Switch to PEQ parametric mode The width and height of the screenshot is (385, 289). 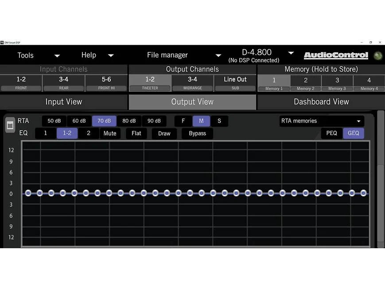(x=332, y=133)
